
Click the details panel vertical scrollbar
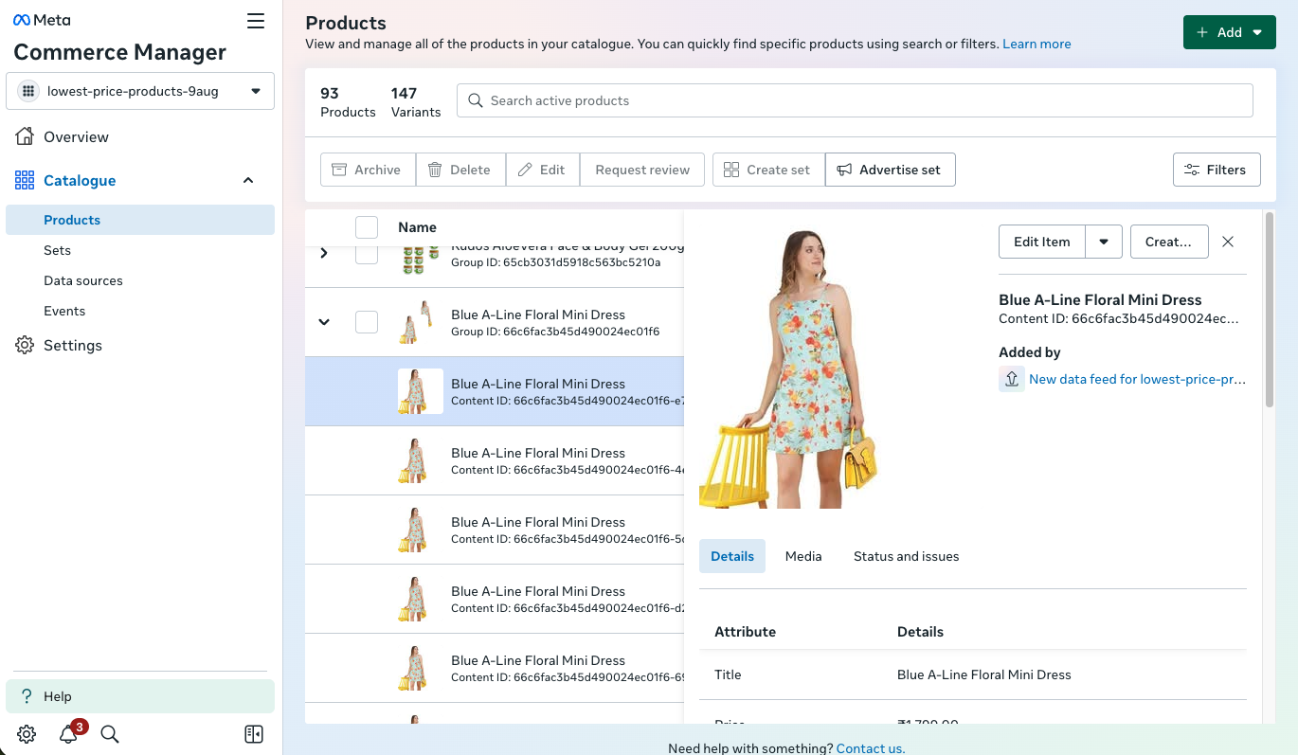tap(1270, 313)
